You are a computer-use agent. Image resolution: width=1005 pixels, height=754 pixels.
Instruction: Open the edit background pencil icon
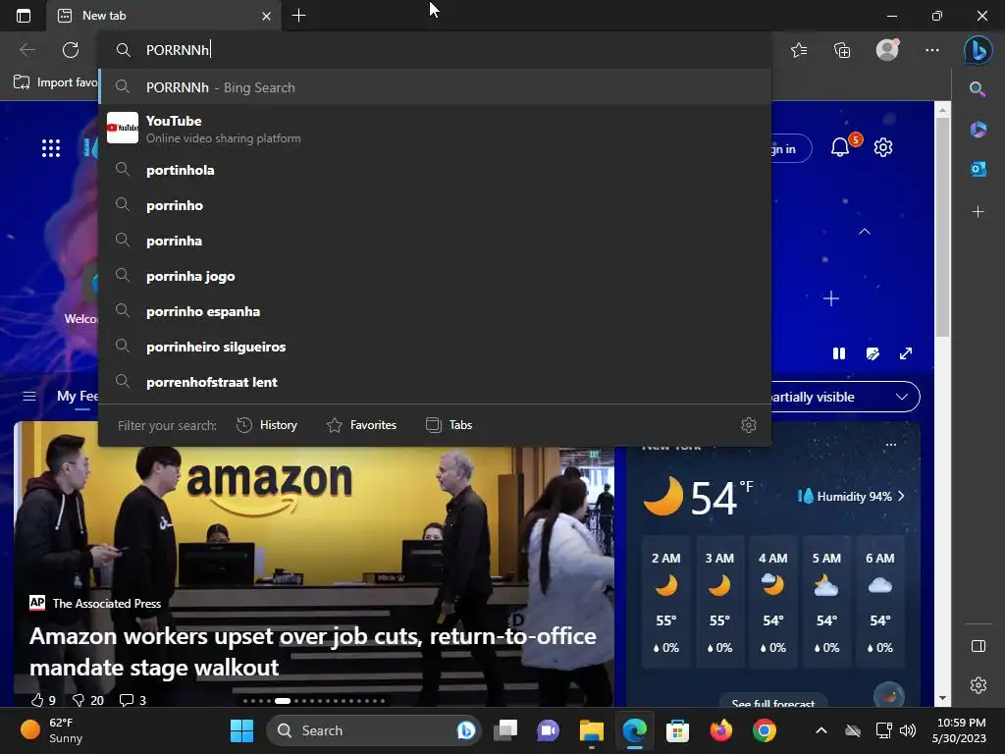click(x=873, y=353)
